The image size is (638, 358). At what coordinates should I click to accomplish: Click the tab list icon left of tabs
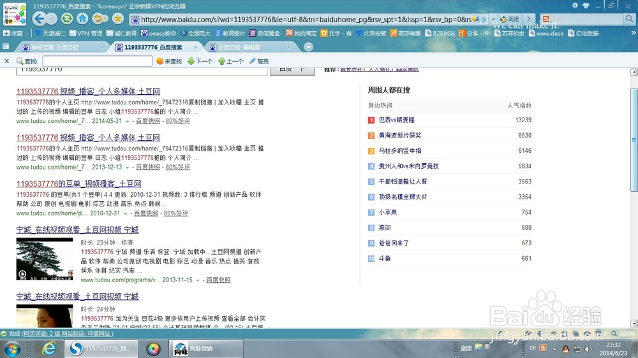pyautogui.click(x=6, y=47)
